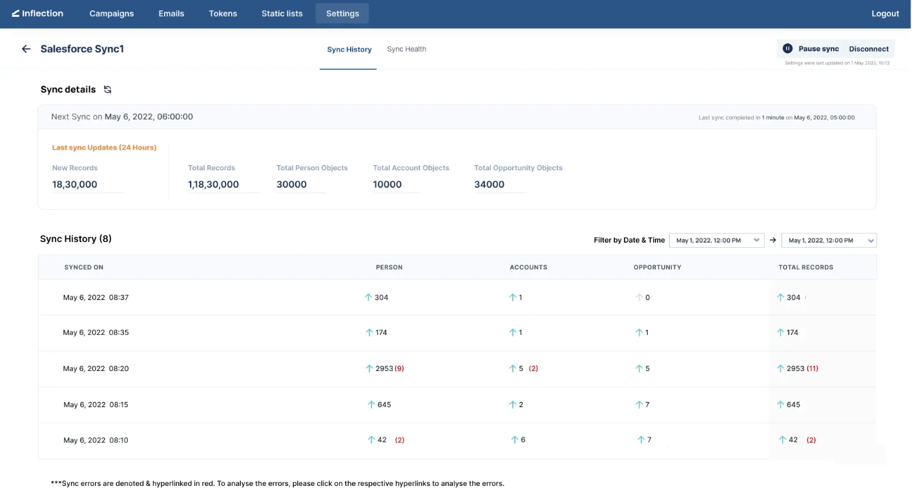
Task: Open the start date filter dropdown
Action: click(716, 239)
